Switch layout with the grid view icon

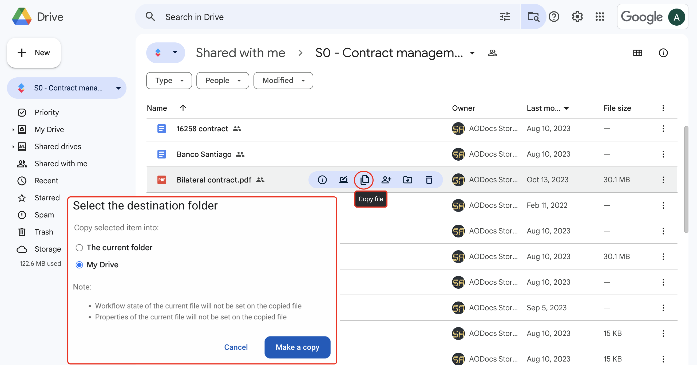click(x=637, y=53)
